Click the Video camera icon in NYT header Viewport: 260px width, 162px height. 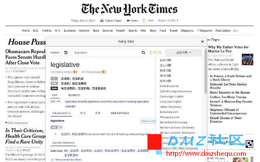click(128, 20)
